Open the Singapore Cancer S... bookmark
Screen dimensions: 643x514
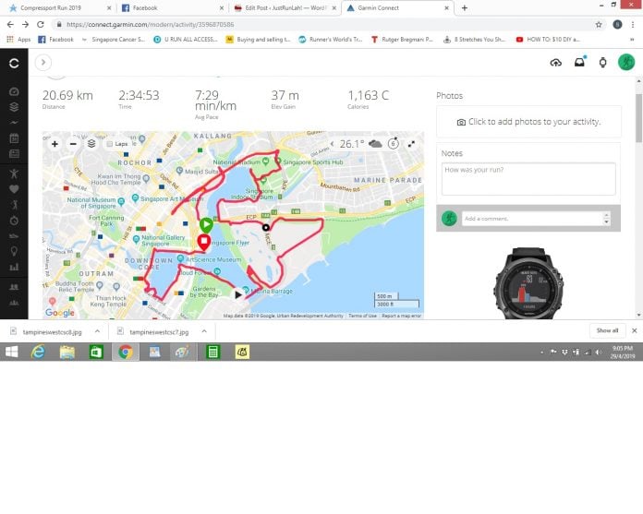(114, 40)
